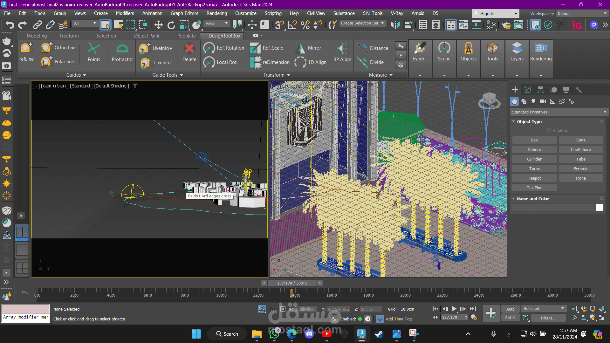610x343 pixels.
Task: Collapse the Object Type rollout
Action: 513,121
